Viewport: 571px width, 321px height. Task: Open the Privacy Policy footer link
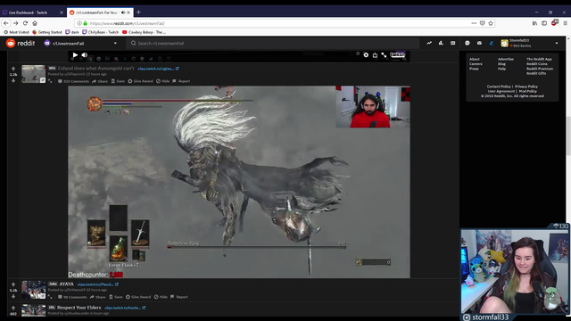[x=526, y=86]
